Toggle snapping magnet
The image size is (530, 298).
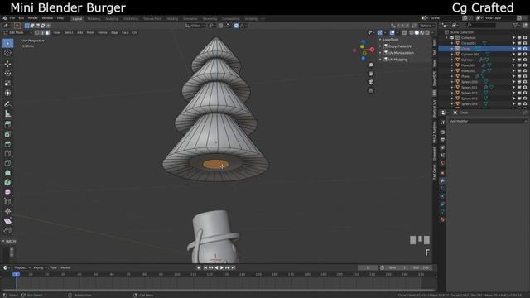tap(221, 26)
